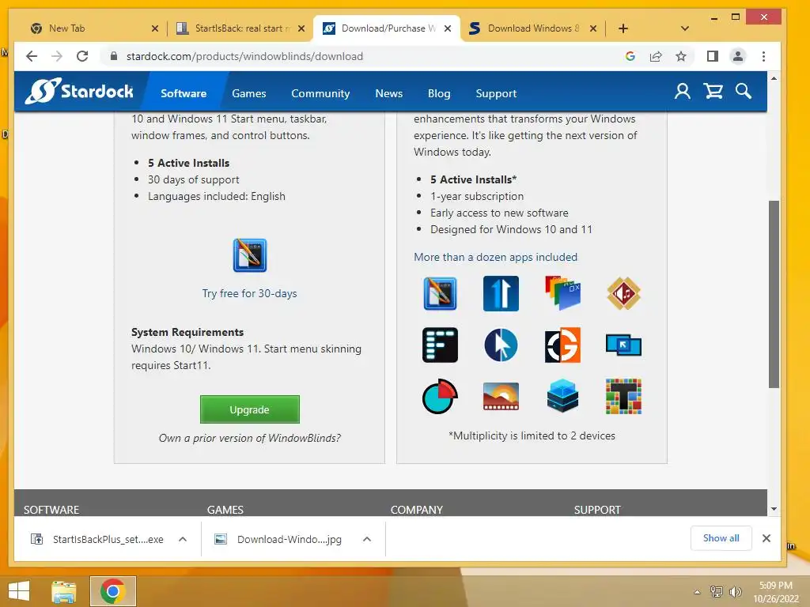Viewport: 810px width, 607px height.
Task: Click the search magnifier in Stardock header
Action: (x=744, y=92)
